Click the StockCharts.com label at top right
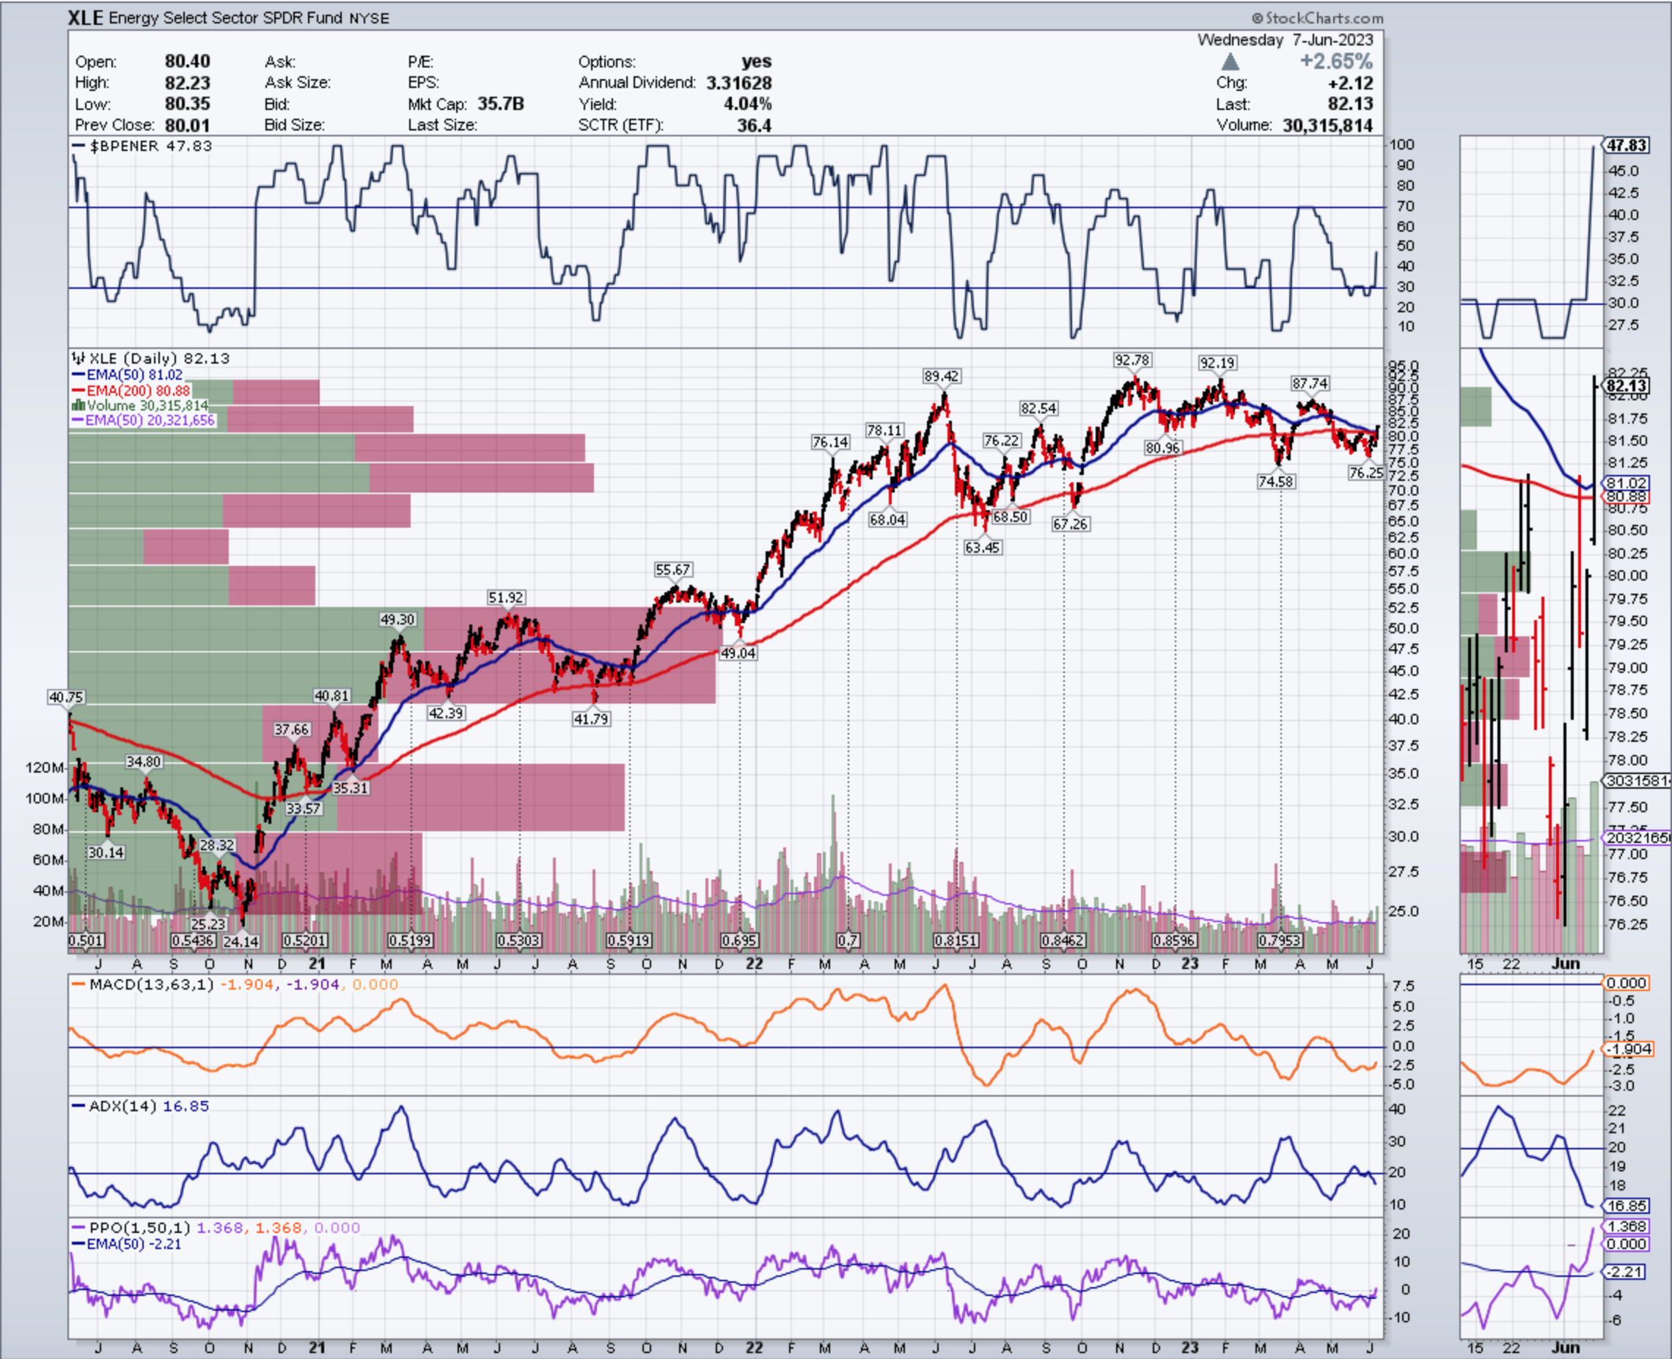 click(x=1317, y=18)
